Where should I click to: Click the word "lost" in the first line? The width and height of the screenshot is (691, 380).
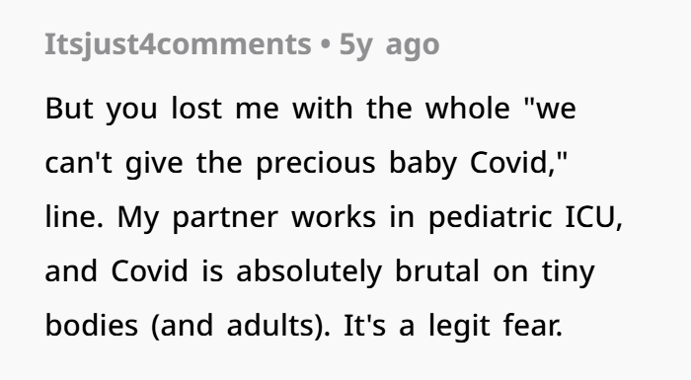point(196,108)
